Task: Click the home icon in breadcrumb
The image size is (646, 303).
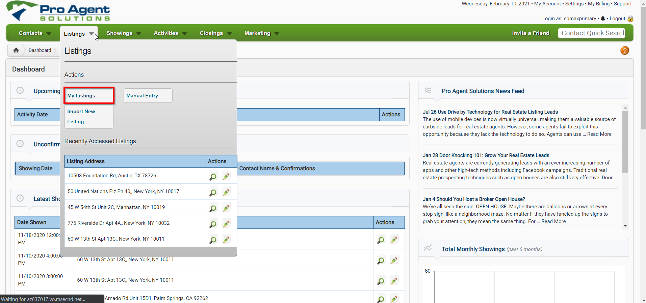Action: 16,50
